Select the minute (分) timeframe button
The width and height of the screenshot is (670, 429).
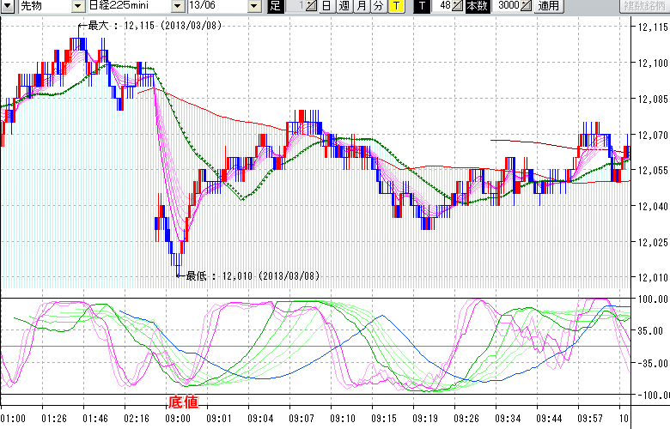[378, 6]
